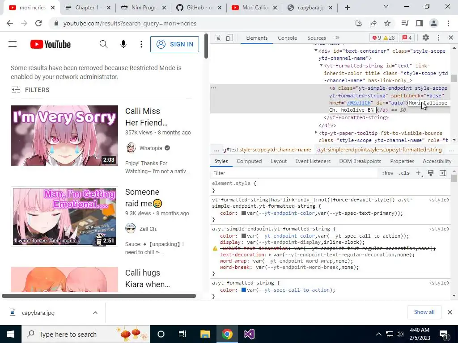Expand the tp-yt-paper-tooltip node
Screen dimensions: 458x343
[x=316, y=133]
